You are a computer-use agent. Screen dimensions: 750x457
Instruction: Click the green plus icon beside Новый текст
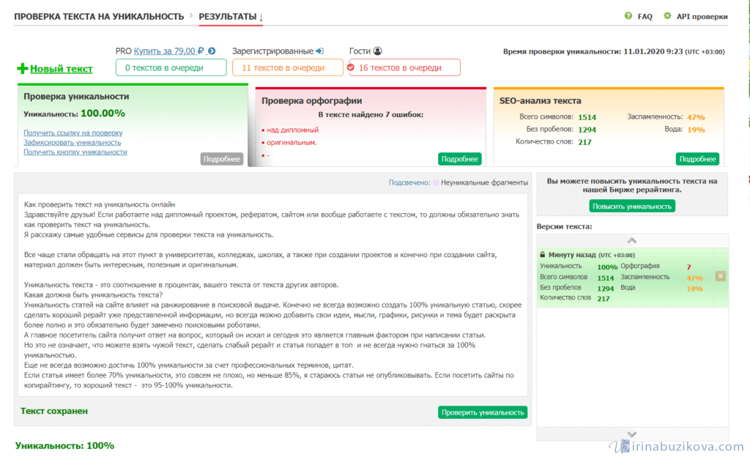(22, 69)
